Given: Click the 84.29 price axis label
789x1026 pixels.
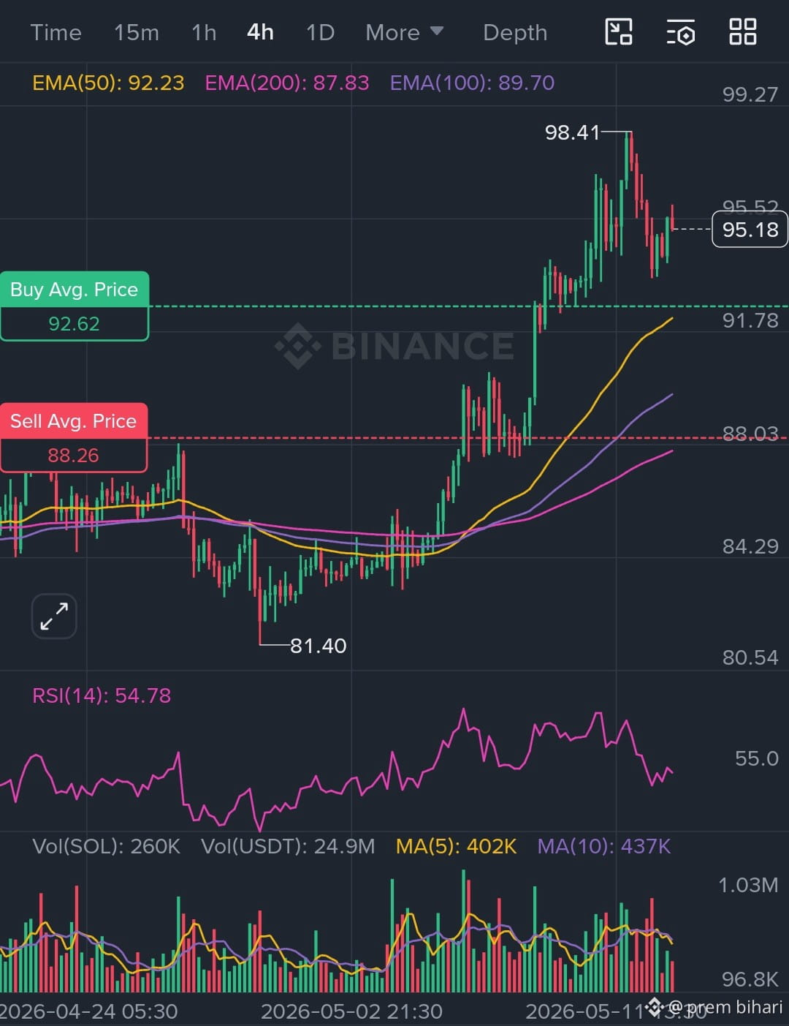Looking at the screenshot, I should click(750, 546).
